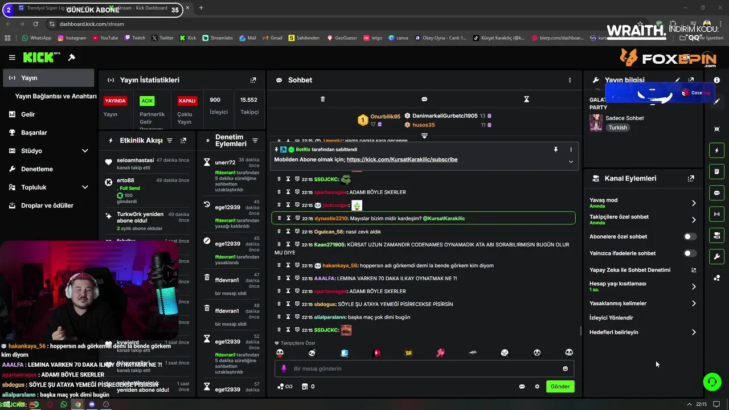Open a new browser tab
This screenshot has height=410, width=729.
pyautogui.click(x=201, y=8)
